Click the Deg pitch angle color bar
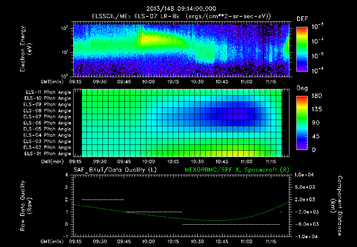357x247 pixels. click(302, 123)
